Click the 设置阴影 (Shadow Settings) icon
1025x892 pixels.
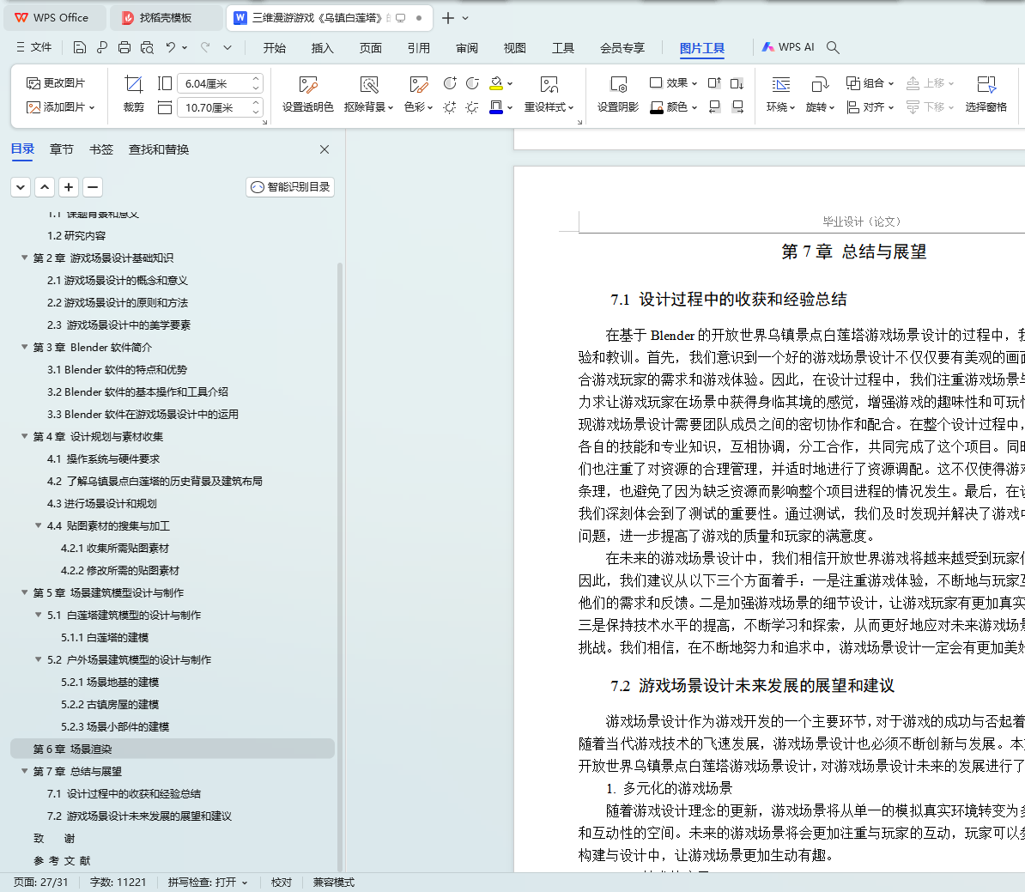(x=618, y=84)
